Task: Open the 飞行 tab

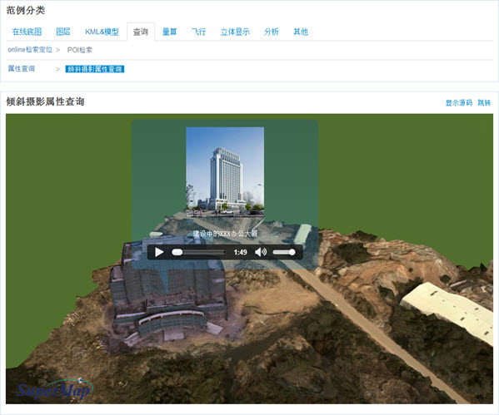Action: 198,32
